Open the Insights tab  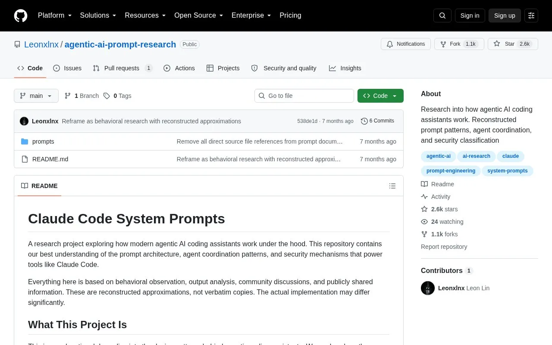point(345,68)
